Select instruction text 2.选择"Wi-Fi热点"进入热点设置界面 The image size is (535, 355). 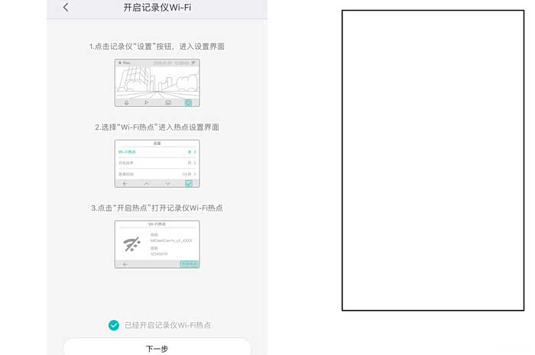click(157, 127)
